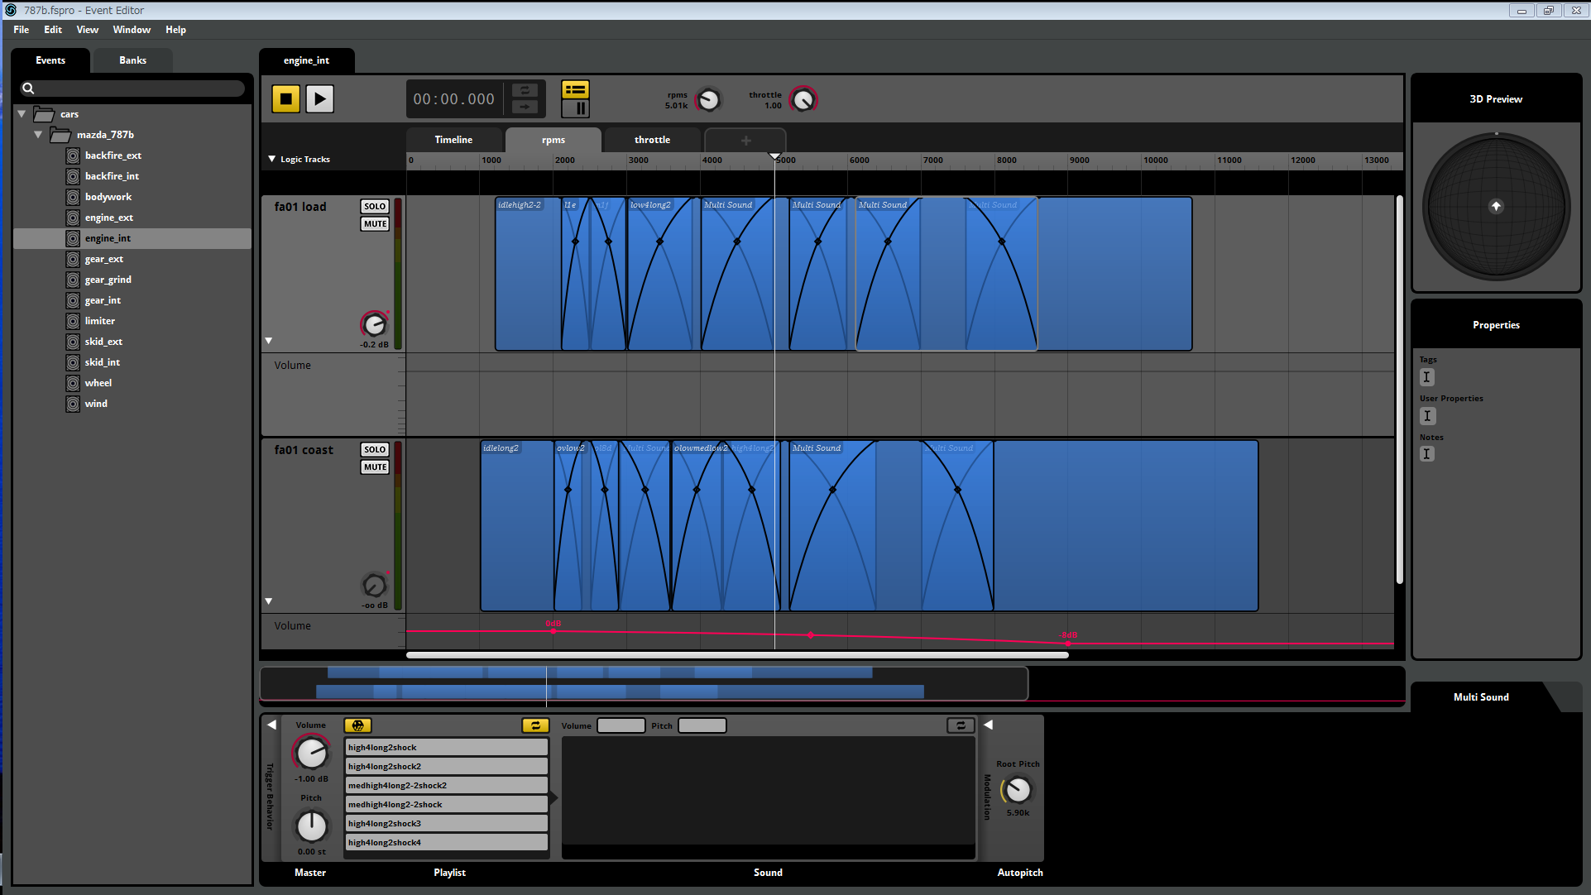Click the rpms parameter knob
Viewport: 1591px width, 895px height.
click(x=708, y=100)
